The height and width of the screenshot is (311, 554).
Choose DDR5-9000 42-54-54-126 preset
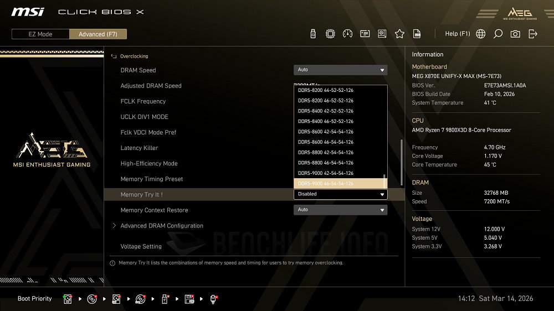[325, 173]
